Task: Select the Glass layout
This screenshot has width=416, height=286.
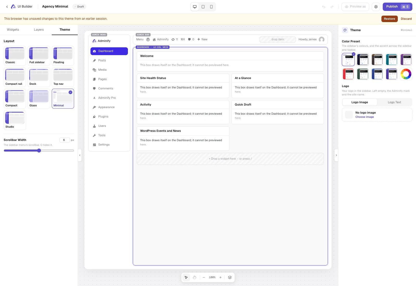Action: (39, 99)
